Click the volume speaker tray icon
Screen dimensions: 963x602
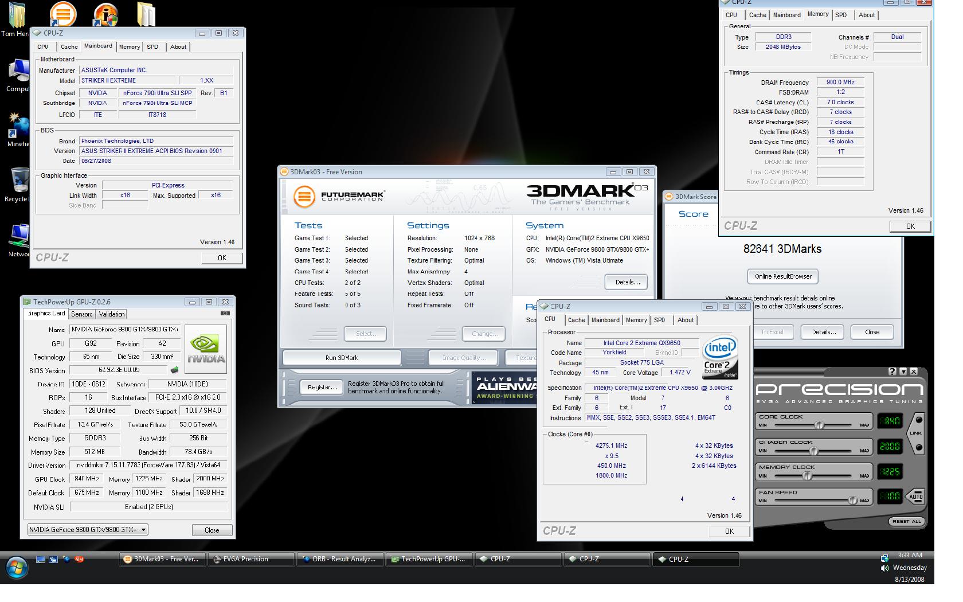884,568
